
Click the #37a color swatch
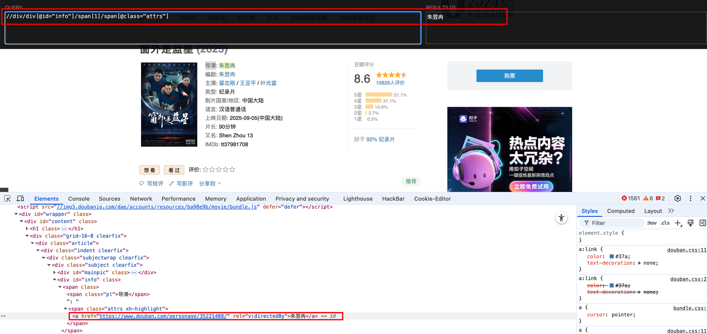[x=612, y=256]
